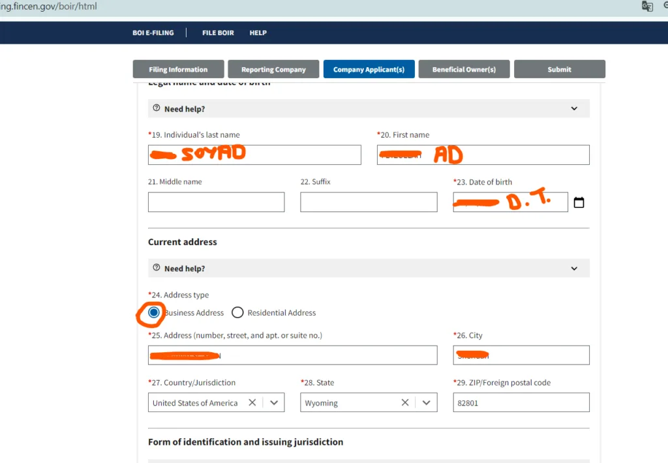668x463 pixels.
Task: Focus the ZIP/Foreign postal code field
Action: point(521,403)
